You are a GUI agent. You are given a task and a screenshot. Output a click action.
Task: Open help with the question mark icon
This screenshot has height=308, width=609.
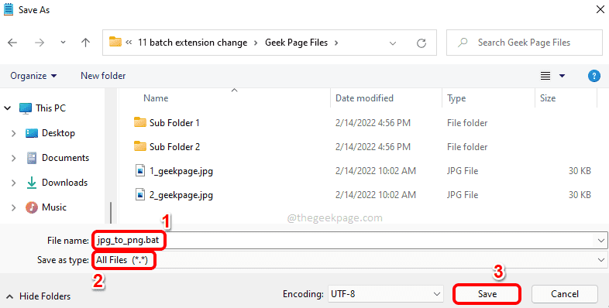click(594, 76)
